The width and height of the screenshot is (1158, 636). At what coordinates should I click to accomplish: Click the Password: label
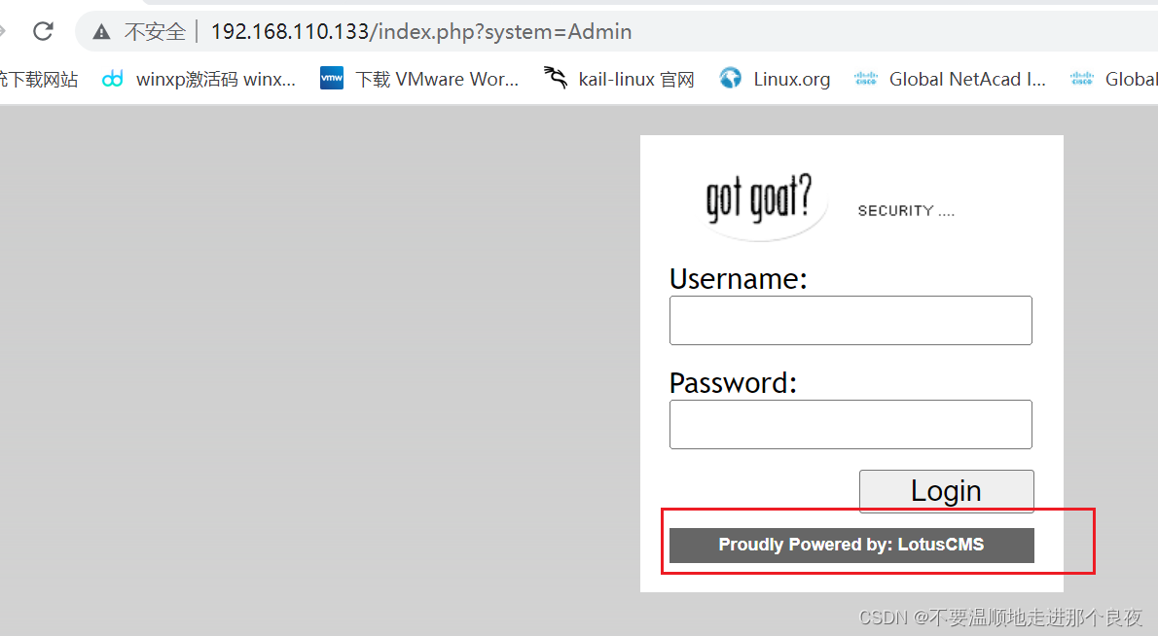coord(734,383)
